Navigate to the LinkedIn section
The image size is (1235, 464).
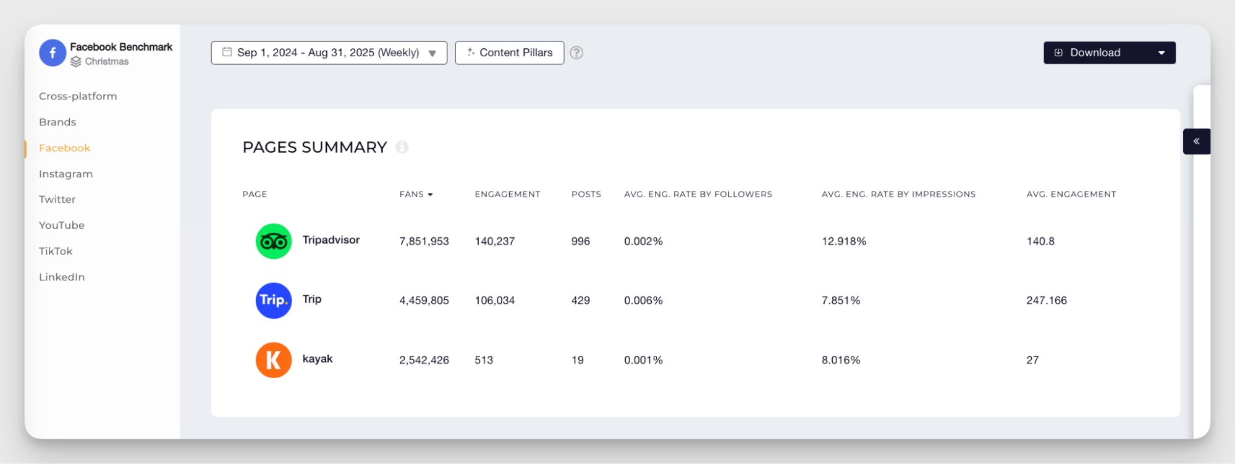[62, 277]
